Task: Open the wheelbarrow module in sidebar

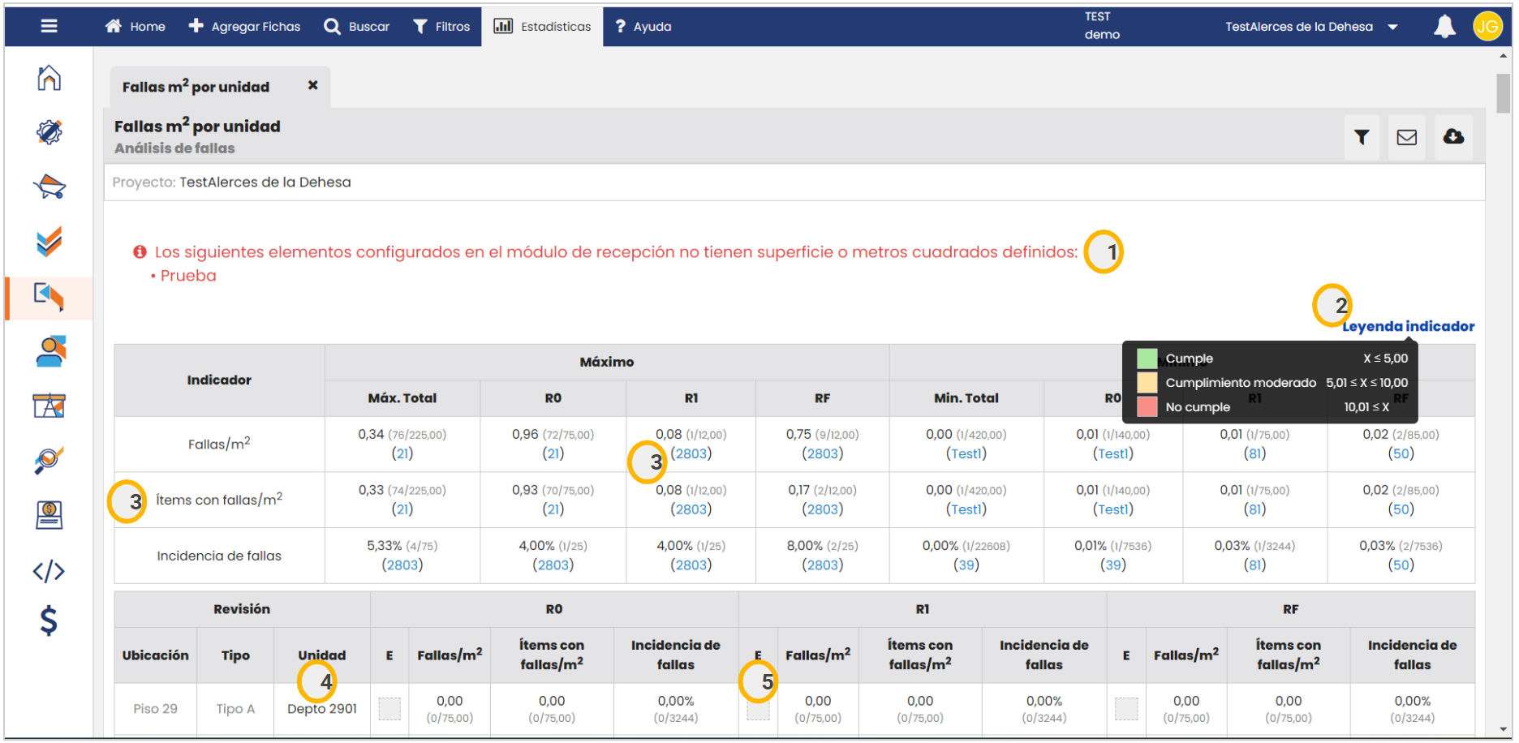Action: 49,187
